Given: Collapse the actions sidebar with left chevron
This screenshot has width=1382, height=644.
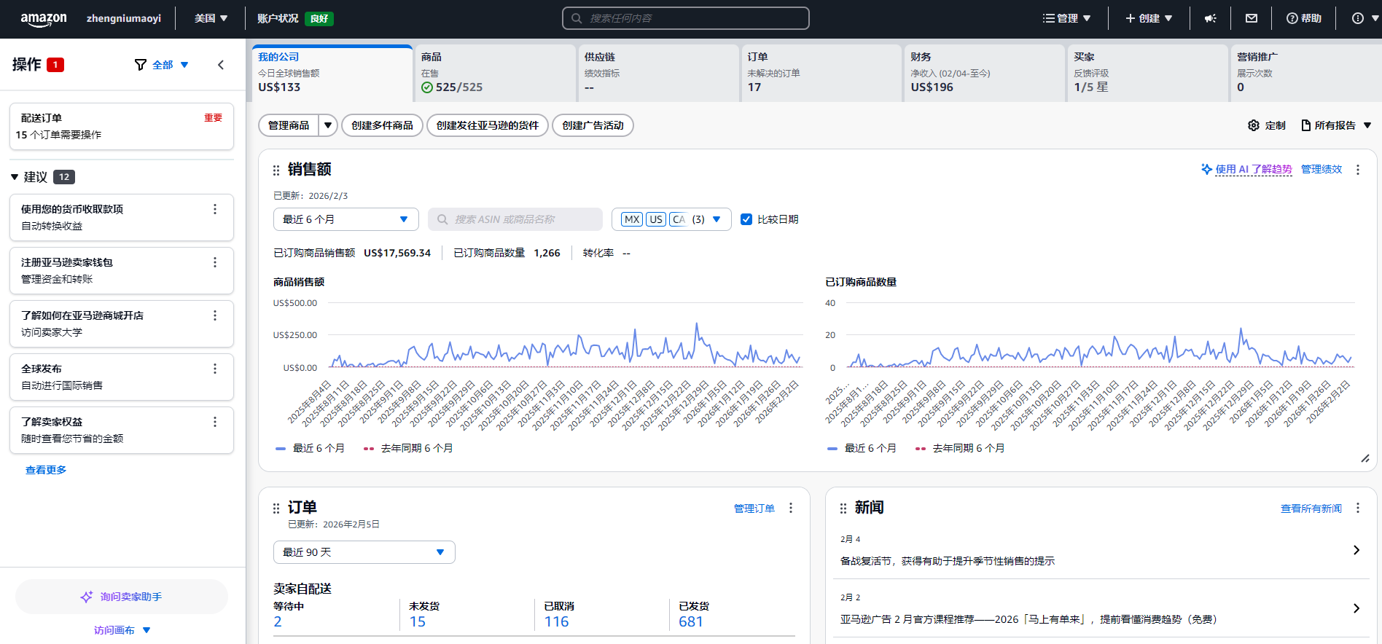Looking at the screenshot, I should [x=221, y=65].
